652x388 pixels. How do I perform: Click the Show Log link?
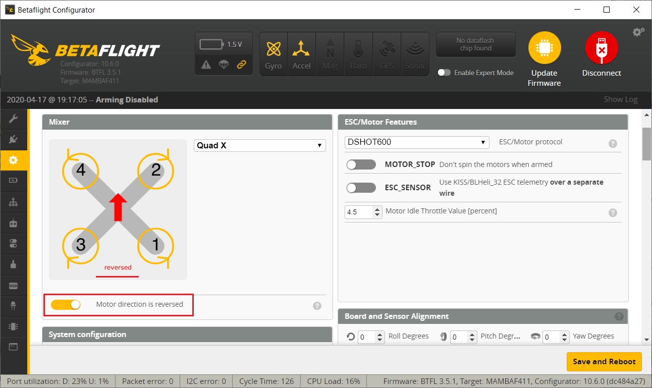[x=621, y=99]
